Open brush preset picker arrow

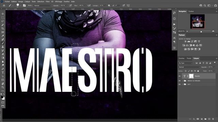(20, 6)
